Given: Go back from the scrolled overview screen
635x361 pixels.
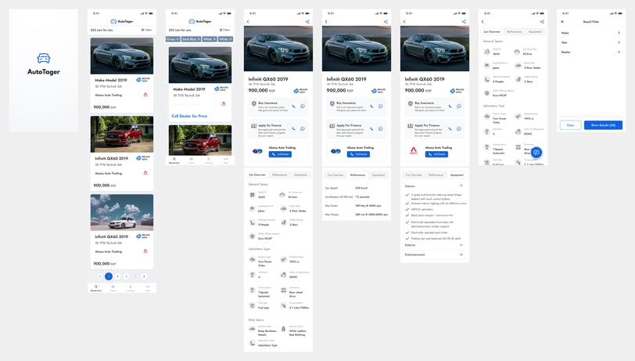Looking at the screenshot, I should (483, 22).
